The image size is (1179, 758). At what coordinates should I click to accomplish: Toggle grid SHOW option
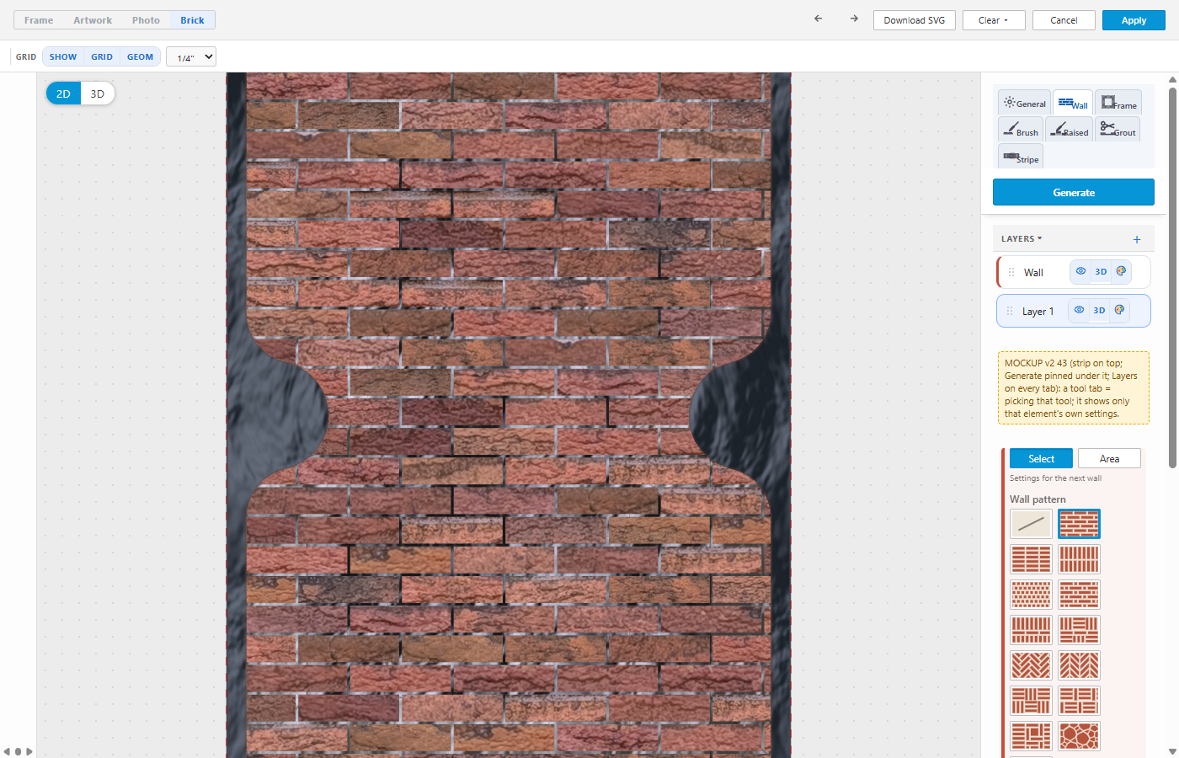point(63,57)
